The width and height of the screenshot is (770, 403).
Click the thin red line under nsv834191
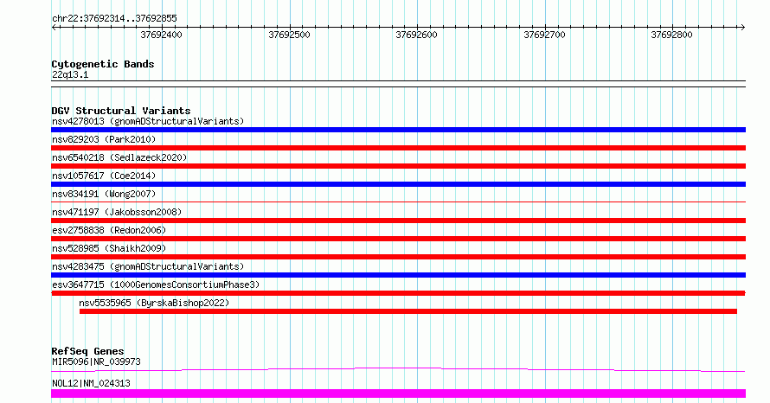398,201
